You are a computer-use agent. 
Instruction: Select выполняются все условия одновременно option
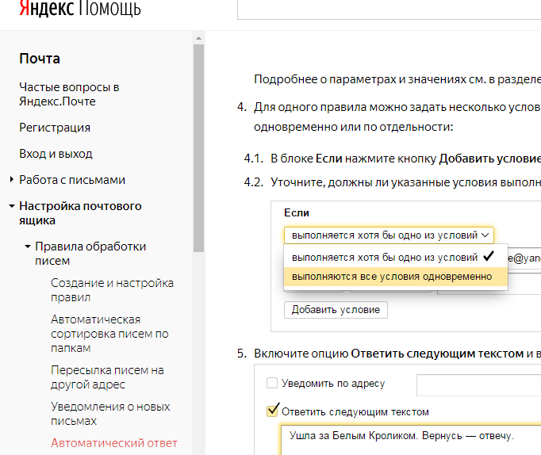click(392, 277)
